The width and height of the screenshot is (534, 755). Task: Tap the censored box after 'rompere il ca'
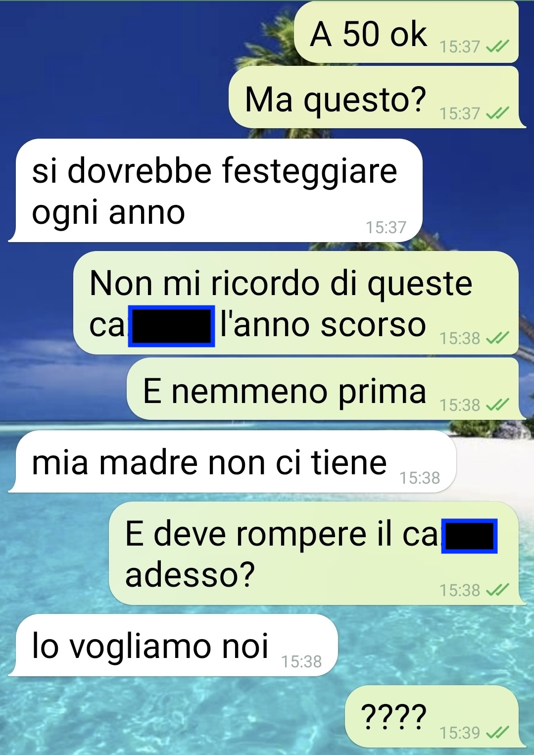469,537
